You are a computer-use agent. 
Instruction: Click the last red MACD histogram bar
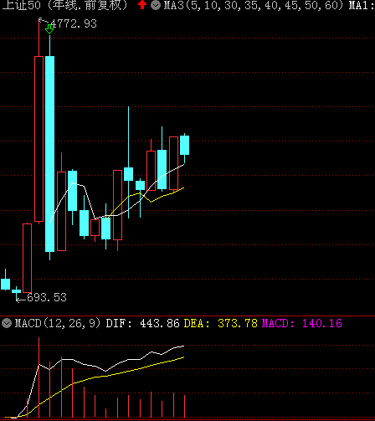(x=184, y=406)
